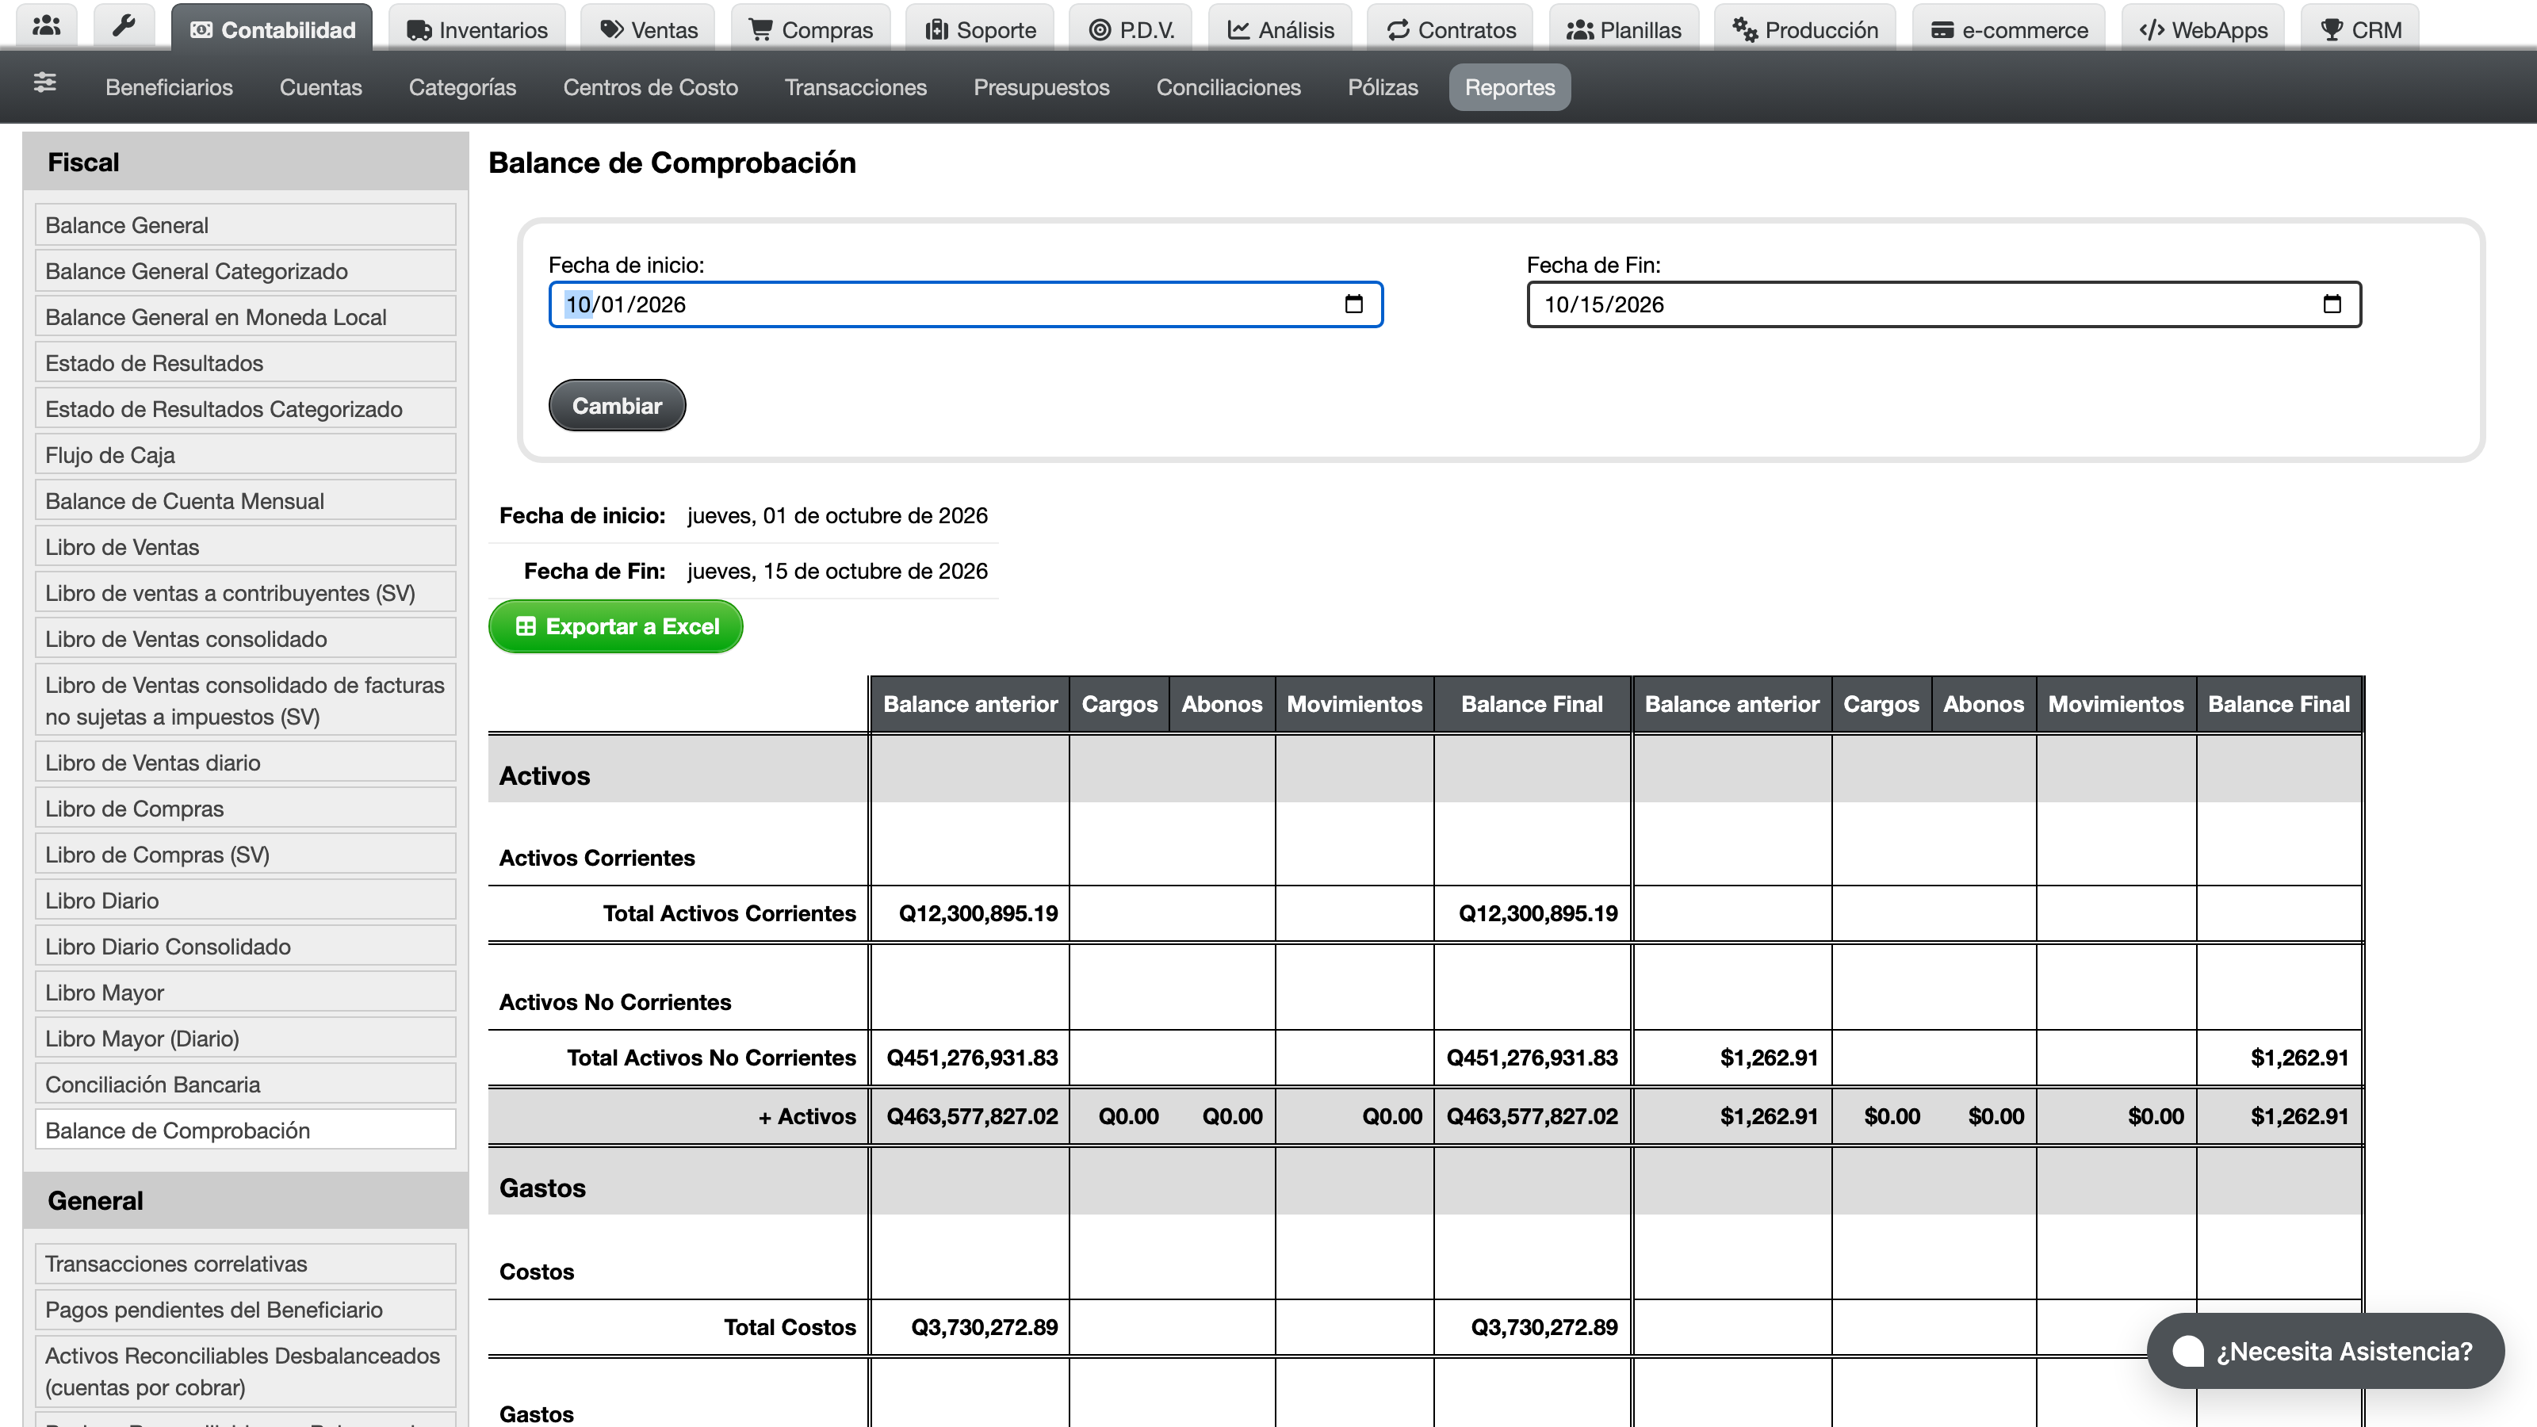Open the Planillas module tab
The image size is (2537, 1427).
(1624, 28)
